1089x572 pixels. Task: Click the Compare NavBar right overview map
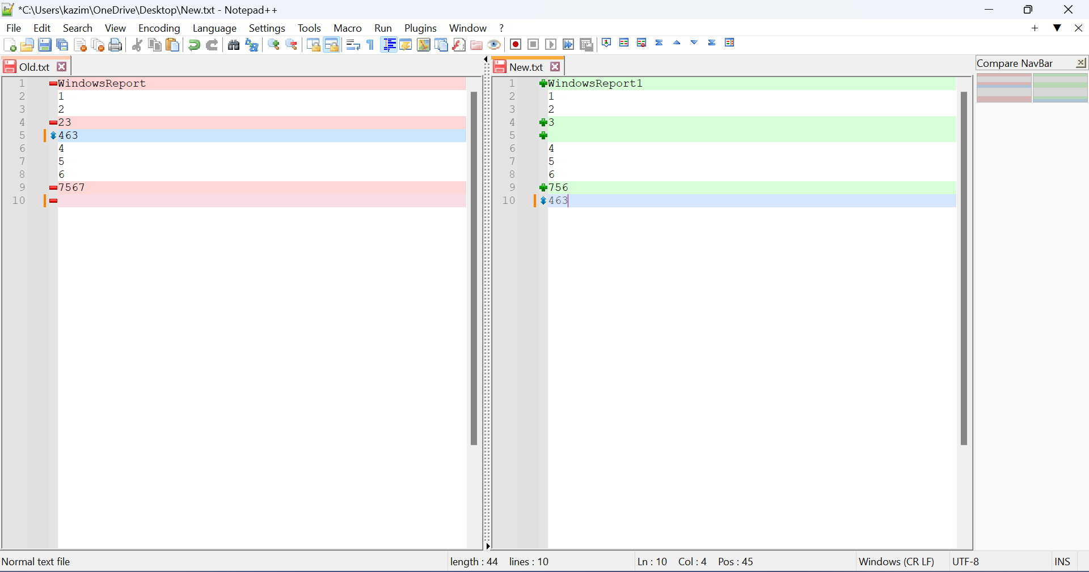[x=1060, y=88]
